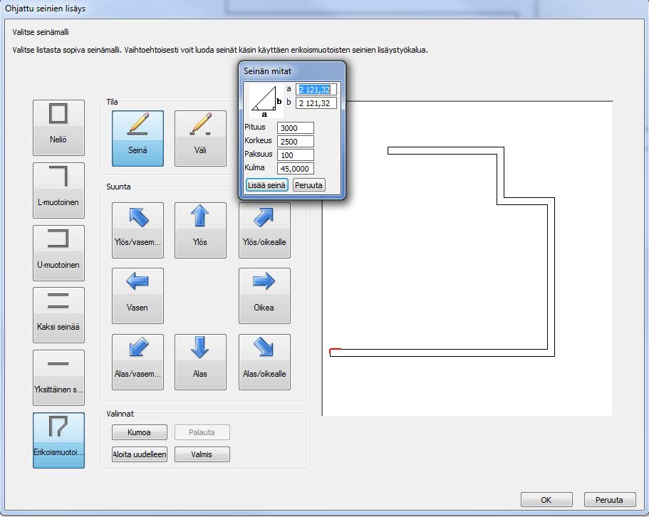Viewport: 649px width, 517px height.
Task: Switch to Väli gap drawing mode
Action: 200,139
